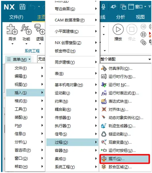Expand 同步建模(Y) submenu
Image resolution: width=152 pixels, height=173 pixels.
pos(72,62)
